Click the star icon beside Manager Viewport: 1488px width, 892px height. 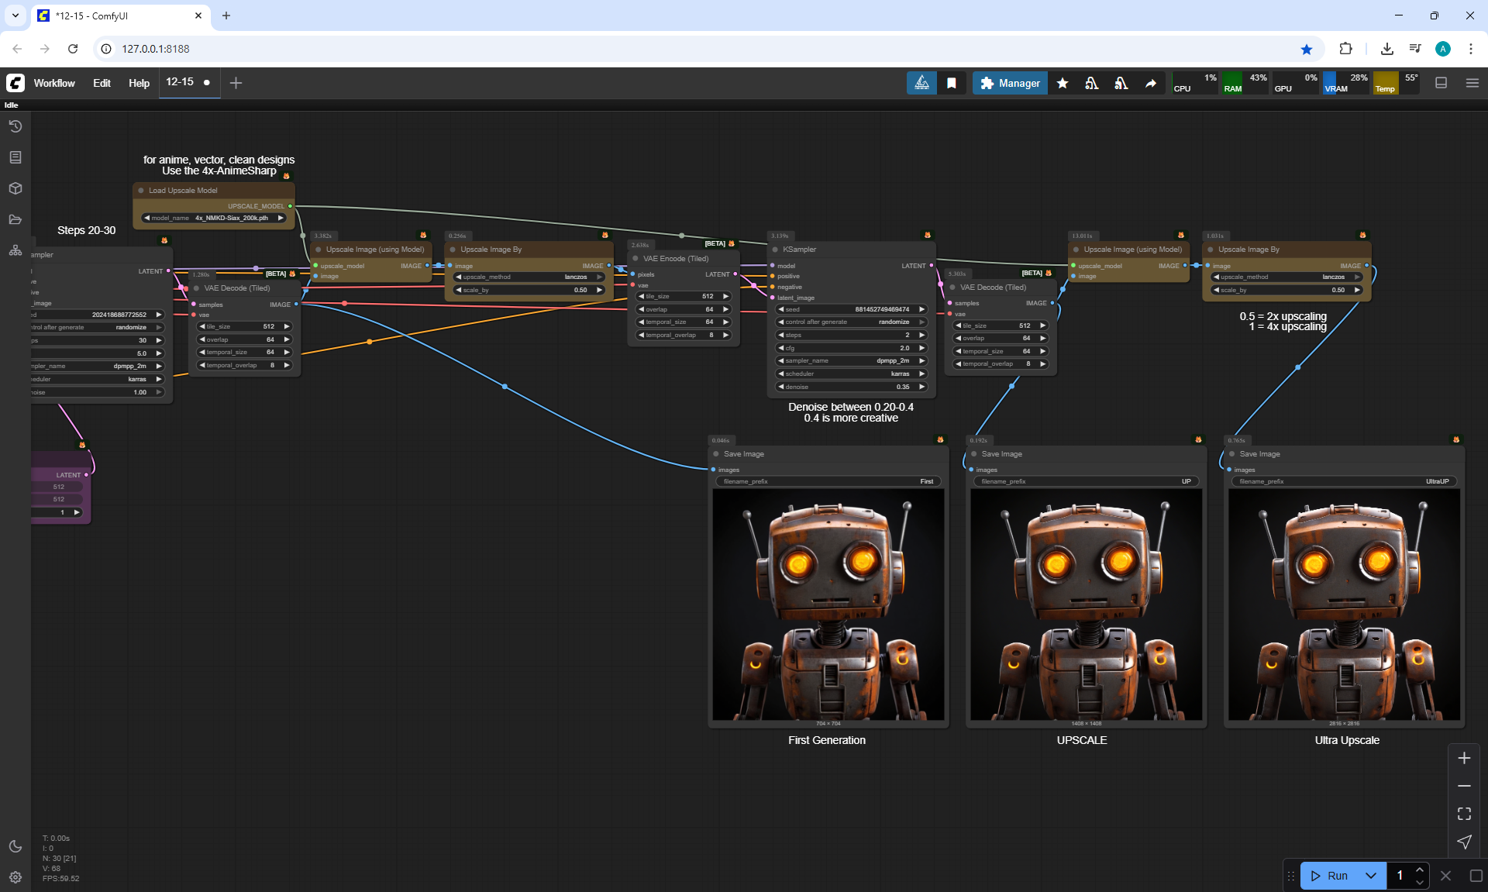(x=1063, y=83)
